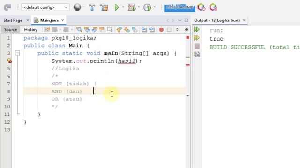The image size is (300, 168).
Task: Close the Main.java tab
Action: [x=62, y=20]
